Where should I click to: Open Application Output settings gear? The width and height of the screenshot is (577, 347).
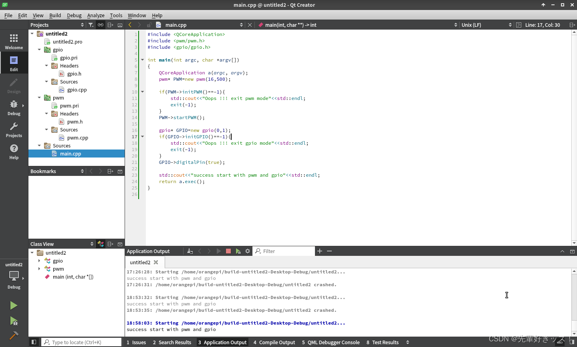point(248,251)
